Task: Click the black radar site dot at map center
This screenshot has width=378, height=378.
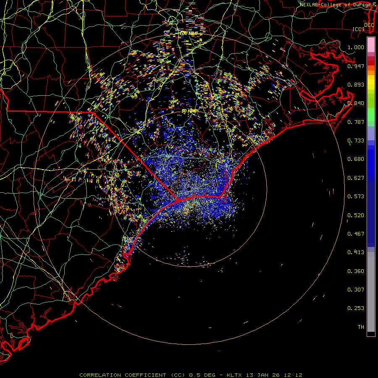Action: [189, 189]
